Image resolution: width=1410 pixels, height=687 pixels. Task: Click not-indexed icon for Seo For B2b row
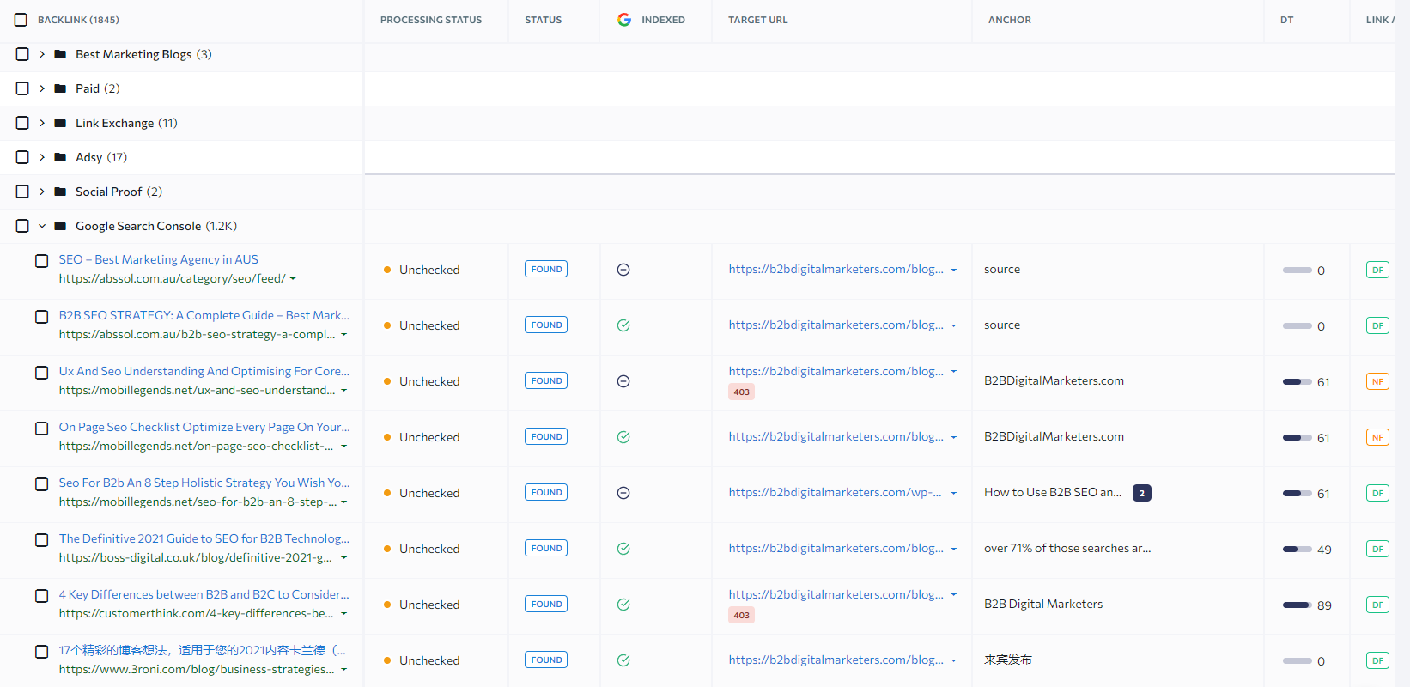click(623, 493)
